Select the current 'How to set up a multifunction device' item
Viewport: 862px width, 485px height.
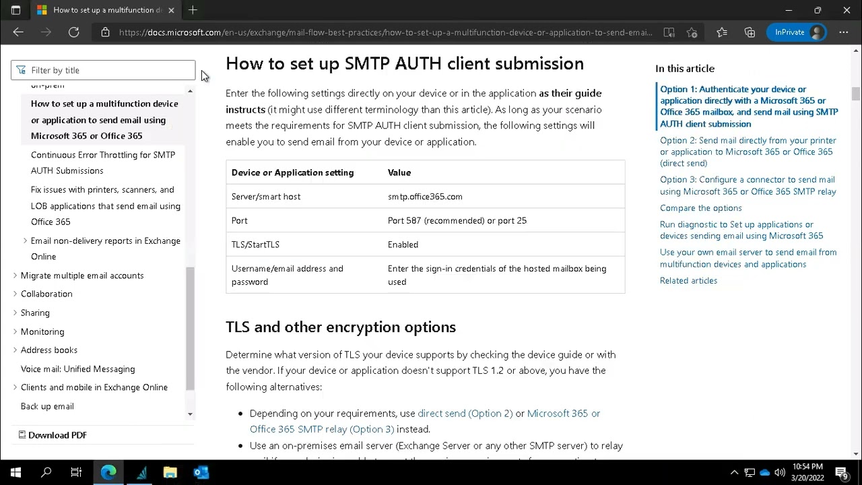(x=104, y=120)
